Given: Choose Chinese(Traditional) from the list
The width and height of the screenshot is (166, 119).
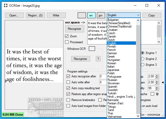Looking at the screenshot, I should (x=121, y=26).
